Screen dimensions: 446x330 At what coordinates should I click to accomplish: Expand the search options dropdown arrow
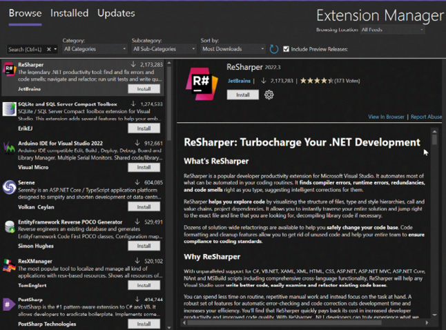(55, 50)
